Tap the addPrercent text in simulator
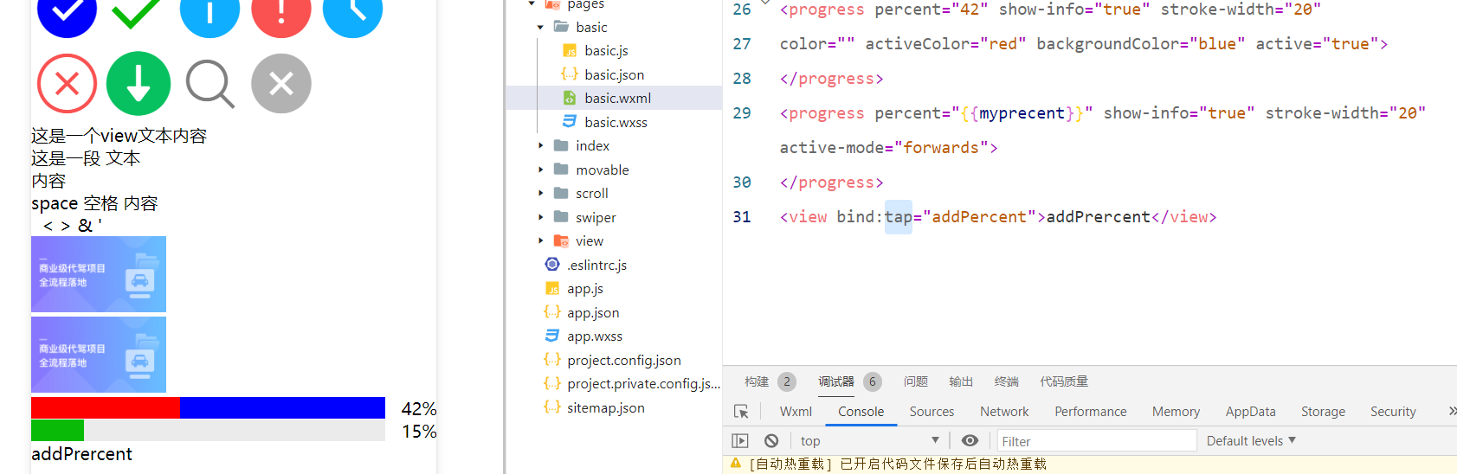The image size is (1457, 474). [x=81, y=454]
